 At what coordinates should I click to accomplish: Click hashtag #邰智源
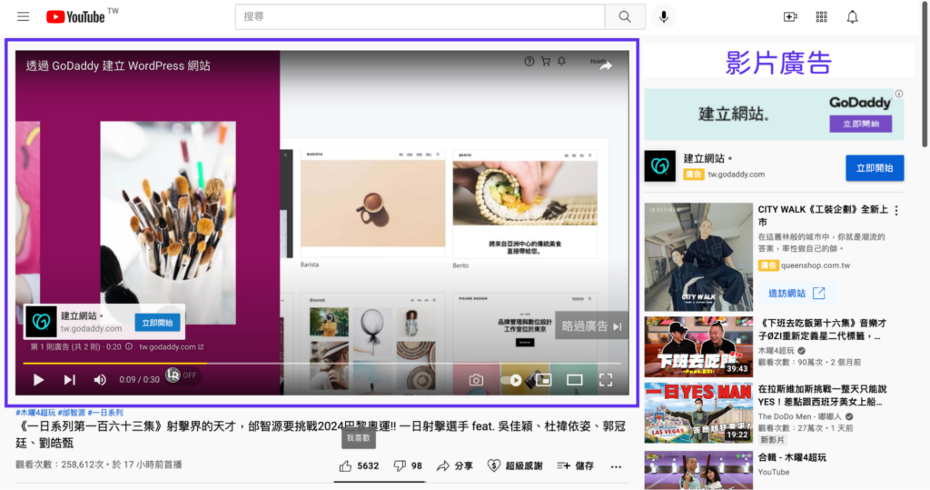click(71, 413)
